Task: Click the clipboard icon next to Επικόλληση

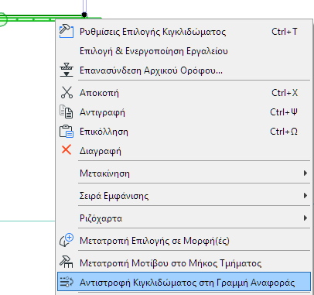Action: [x=67, y=132]
